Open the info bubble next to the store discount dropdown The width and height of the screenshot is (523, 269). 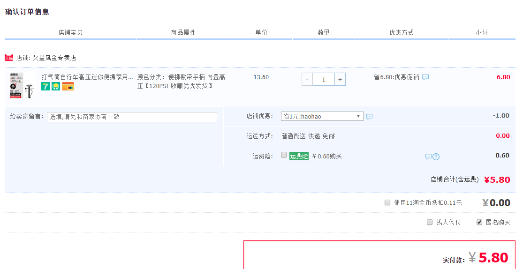pyautogui.click(x=369, y=117)
